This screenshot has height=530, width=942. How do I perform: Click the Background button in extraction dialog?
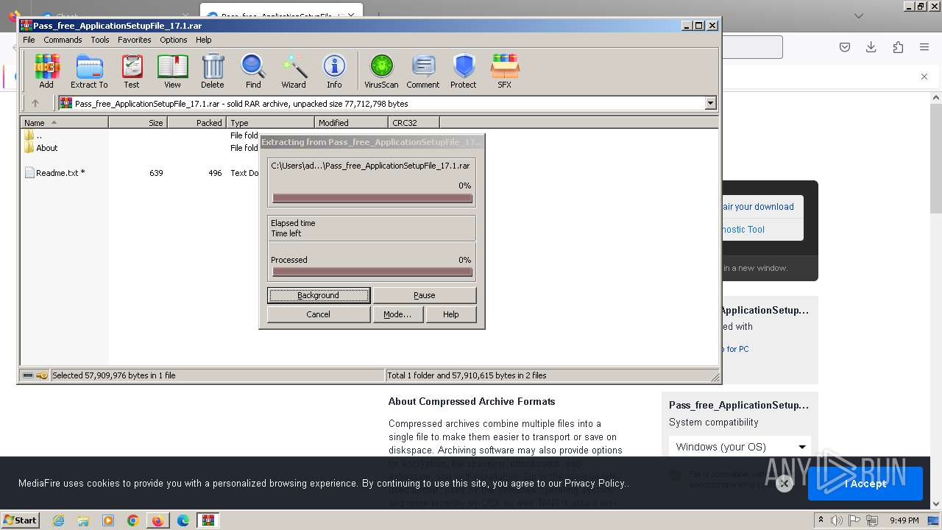[319, 295]
